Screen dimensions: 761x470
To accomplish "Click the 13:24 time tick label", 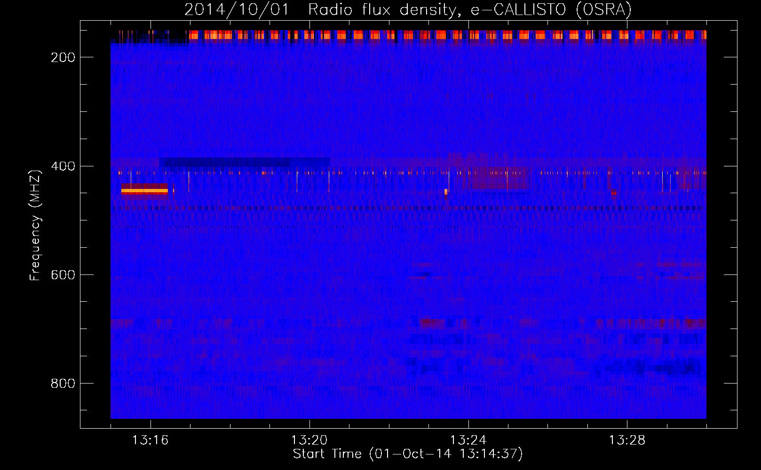I will point(468,440).
